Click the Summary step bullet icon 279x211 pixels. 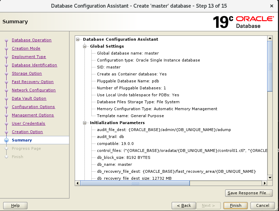(6, 140)
